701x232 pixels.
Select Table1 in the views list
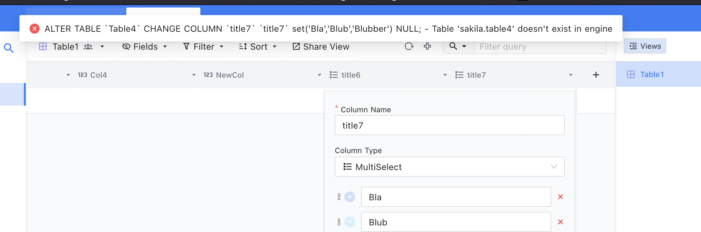click(652, 75)
